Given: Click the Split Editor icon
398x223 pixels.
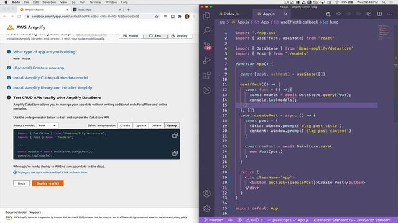Looking at the screenshot, I should pos(379,14).
